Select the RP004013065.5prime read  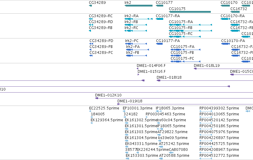[x=219, y=114]
